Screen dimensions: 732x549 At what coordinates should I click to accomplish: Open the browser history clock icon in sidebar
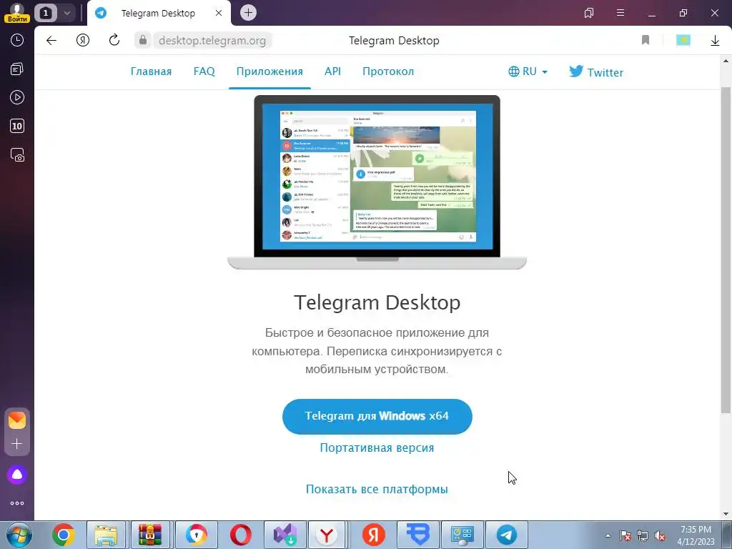coord(17,40)
